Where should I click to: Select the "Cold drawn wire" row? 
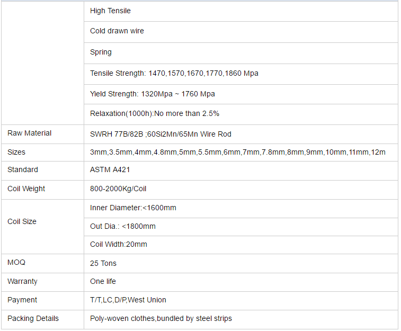point(117,31)
